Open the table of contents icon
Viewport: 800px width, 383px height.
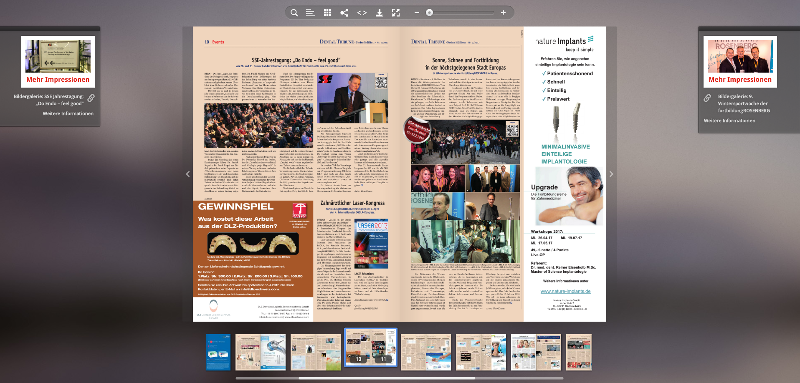[x=310, y=13]
